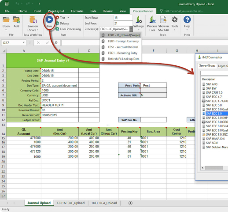Click the Doc Type cell SA-G/L account document

coord(60,85)
